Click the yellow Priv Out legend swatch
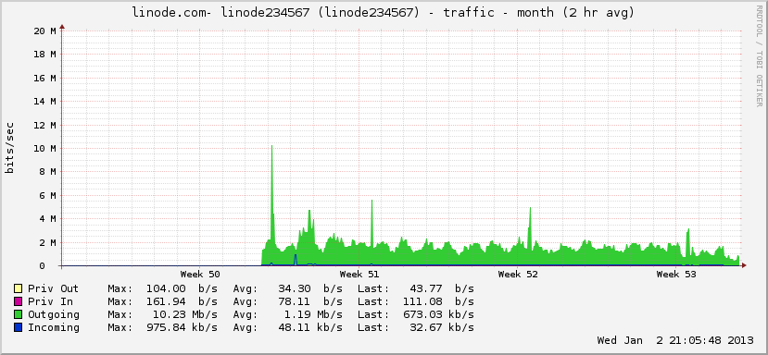768x355 pixels. (19, 288)
